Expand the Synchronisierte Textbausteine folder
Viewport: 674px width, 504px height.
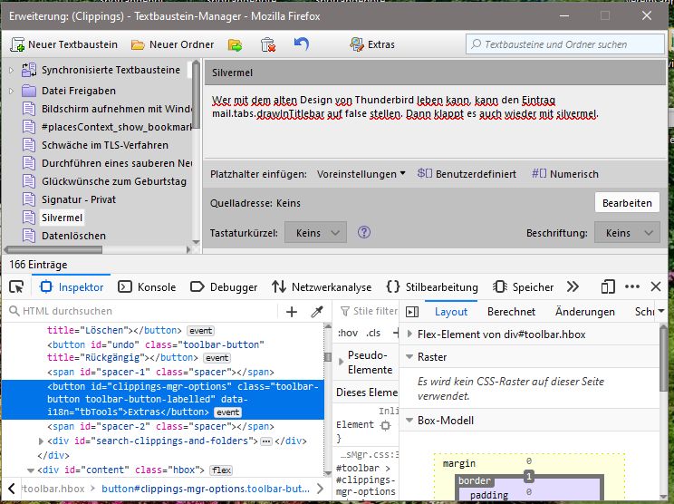[11, 70]
